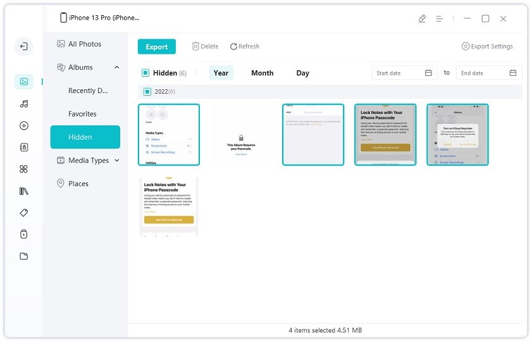Click the iPhone 13 Pro device name
This screenshot has height=342, width=532.
(x=104, y=18)
